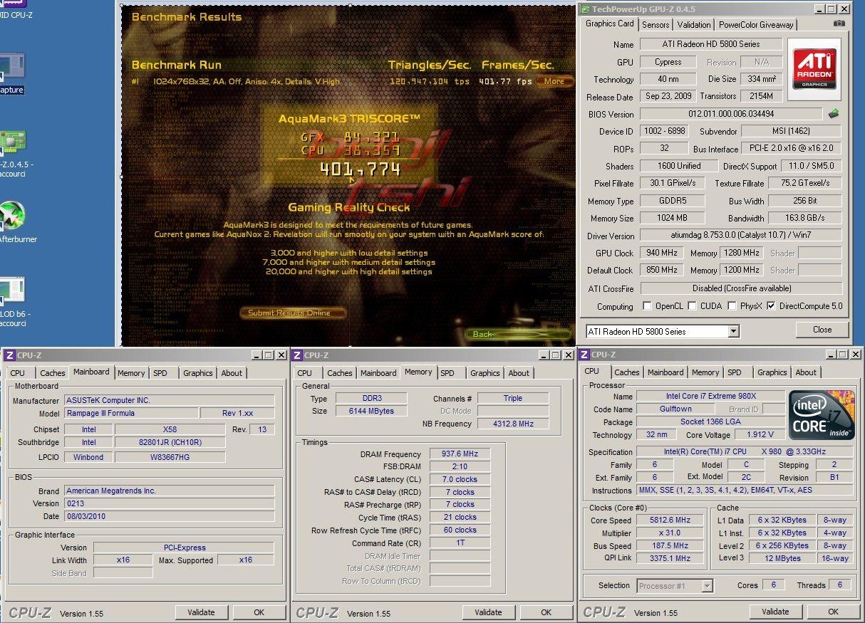Click BIOS date 08/03/2010 field
Viewport: 865px width, 623px height.
point(169,516)
